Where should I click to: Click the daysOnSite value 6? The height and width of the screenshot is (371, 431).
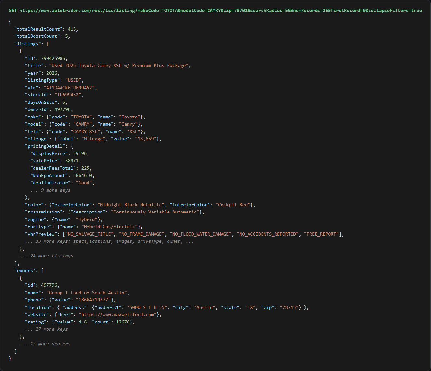click(x=64, y=102)
